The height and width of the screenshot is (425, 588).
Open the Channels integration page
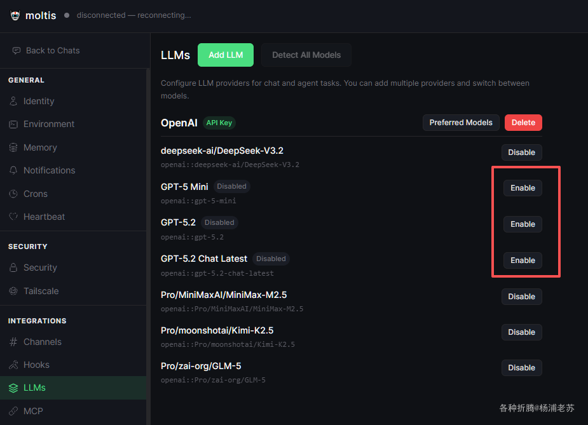pyautogui.click(x=73, y=342)
